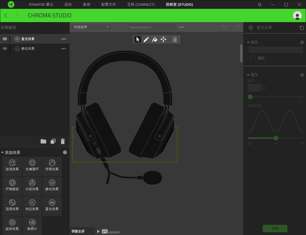The image size is (306, 235).
Task: Open the 快速选择 dropdown
Action: pos(91,27)
